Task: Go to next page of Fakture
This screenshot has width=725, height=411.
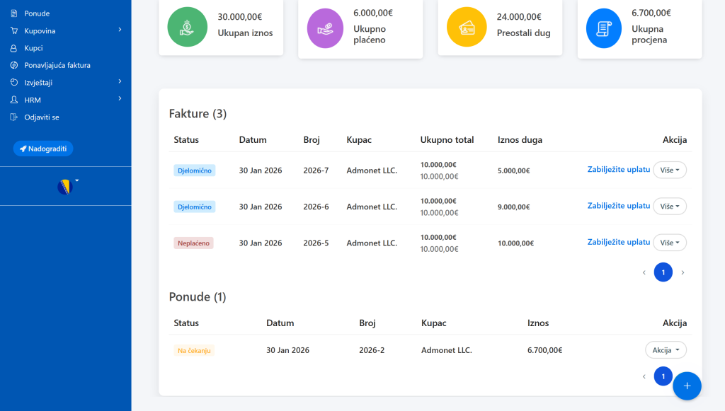Action: pyautogui.click(x=683, y=272)
